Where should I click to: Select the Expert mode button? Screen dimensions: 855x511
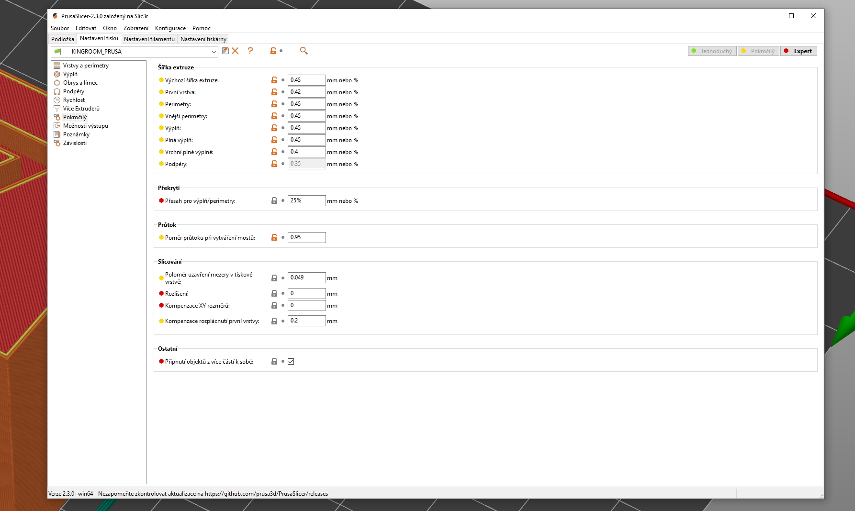799,51
